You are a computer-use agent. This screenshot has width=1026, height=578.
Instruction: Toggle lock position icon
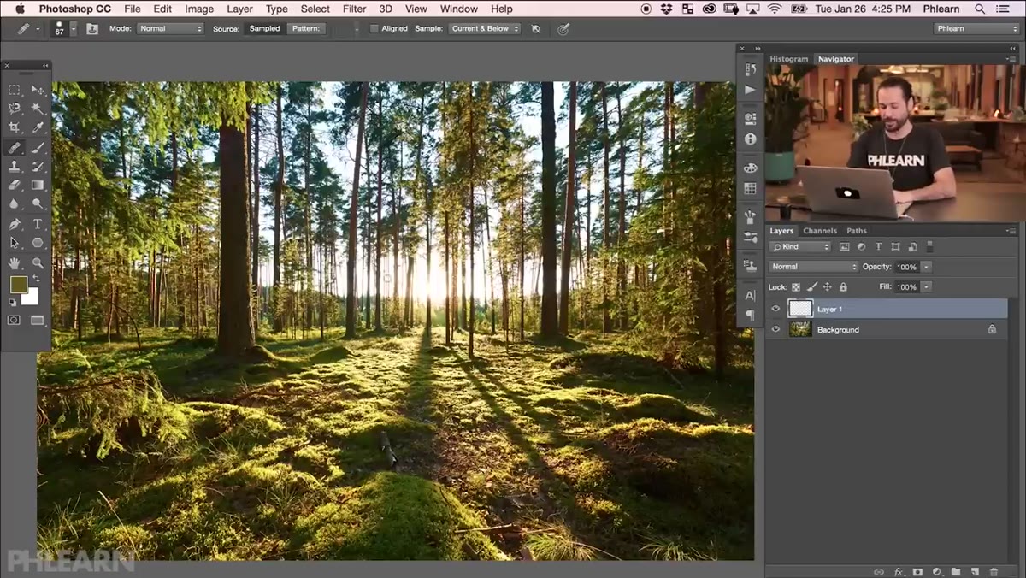click(x=828, y=287)
